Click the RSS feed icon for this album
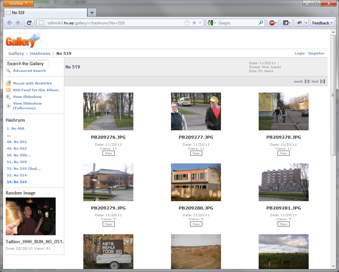The image size is (339, 272). pyautogui.click(x=8, y=90)
